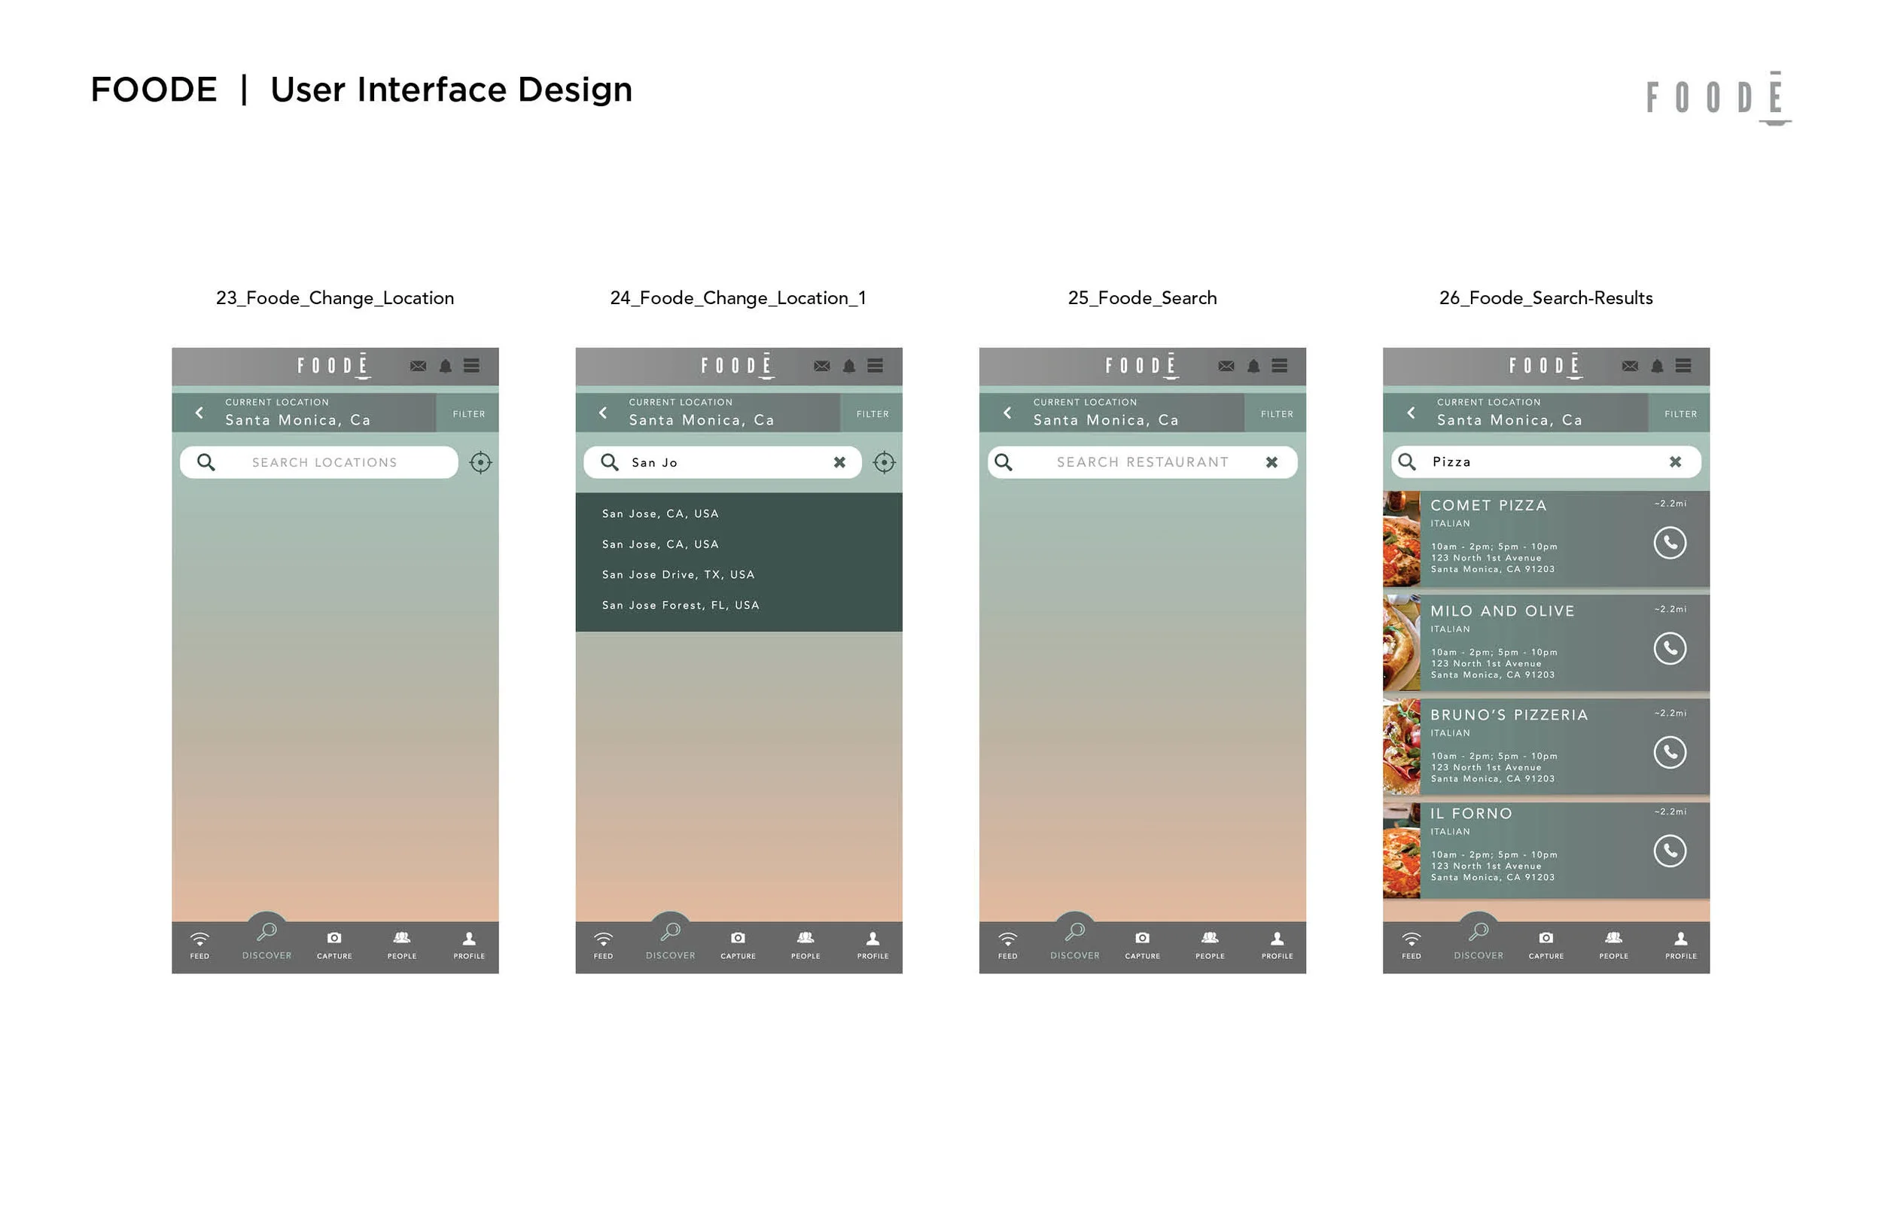The image size is (1882, 1218).
Task: Clear the 'Pizza' search query
Action: click(1675, 462)
